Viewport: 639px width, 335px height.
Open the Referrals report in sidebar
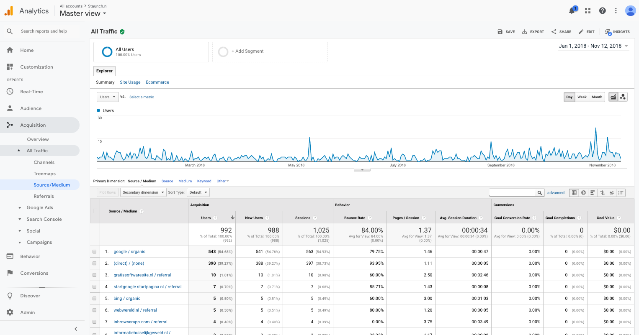pyautogui.click(x=44, y=196)
